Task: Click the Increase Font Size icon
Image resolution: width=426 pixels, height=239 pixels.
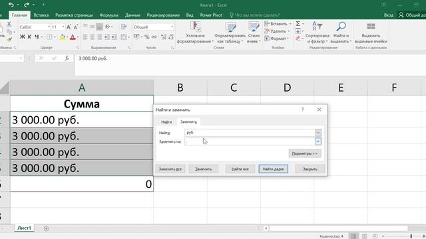Action: (69, 27)
